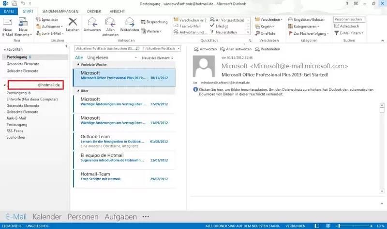Select the Team-E-Mail quick step
The image size is (387, 229).
187,26
